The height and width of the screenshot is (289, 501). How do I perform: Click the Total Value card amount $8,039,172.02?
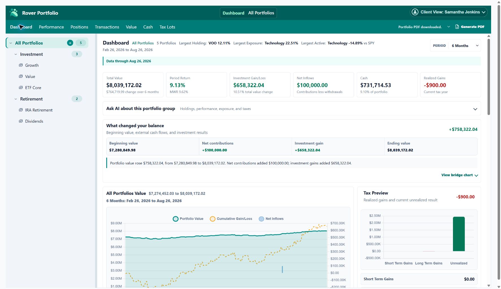(124, 85)
